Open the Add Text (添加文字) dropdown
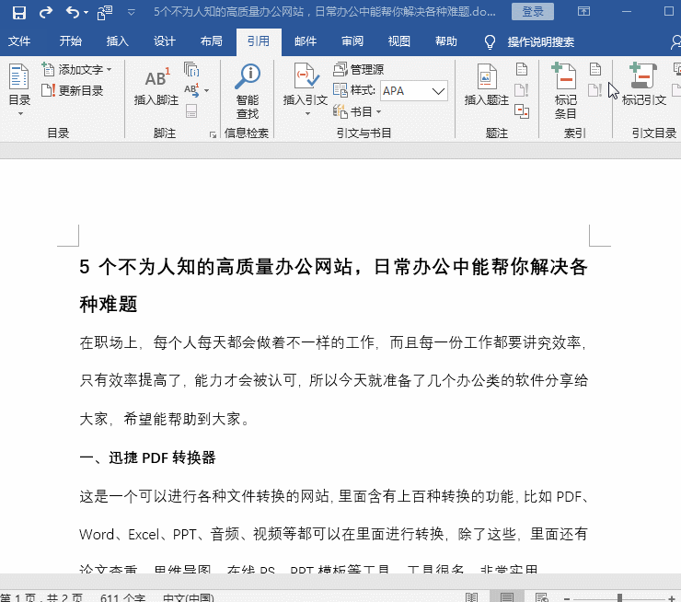681x602 pixels. (77, 69)
